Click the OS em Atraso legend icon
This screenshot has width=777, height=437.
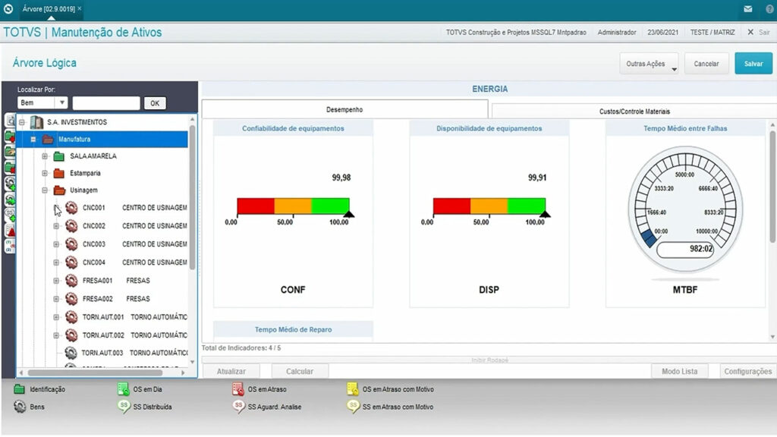[x=238, y=389]
